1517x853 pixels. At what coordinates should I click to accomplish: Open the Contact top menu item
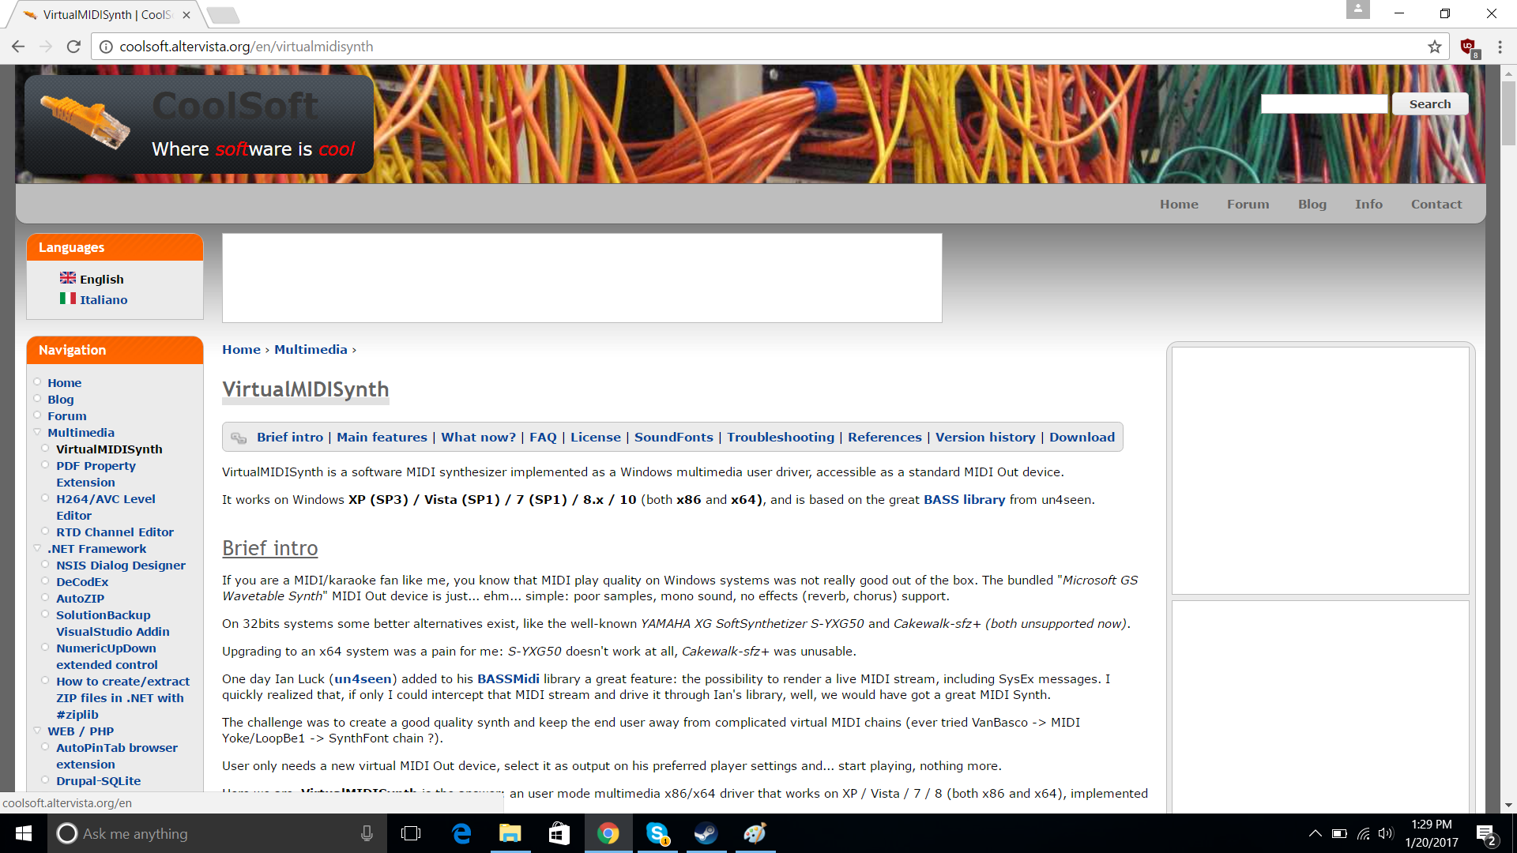(1436, 204)
